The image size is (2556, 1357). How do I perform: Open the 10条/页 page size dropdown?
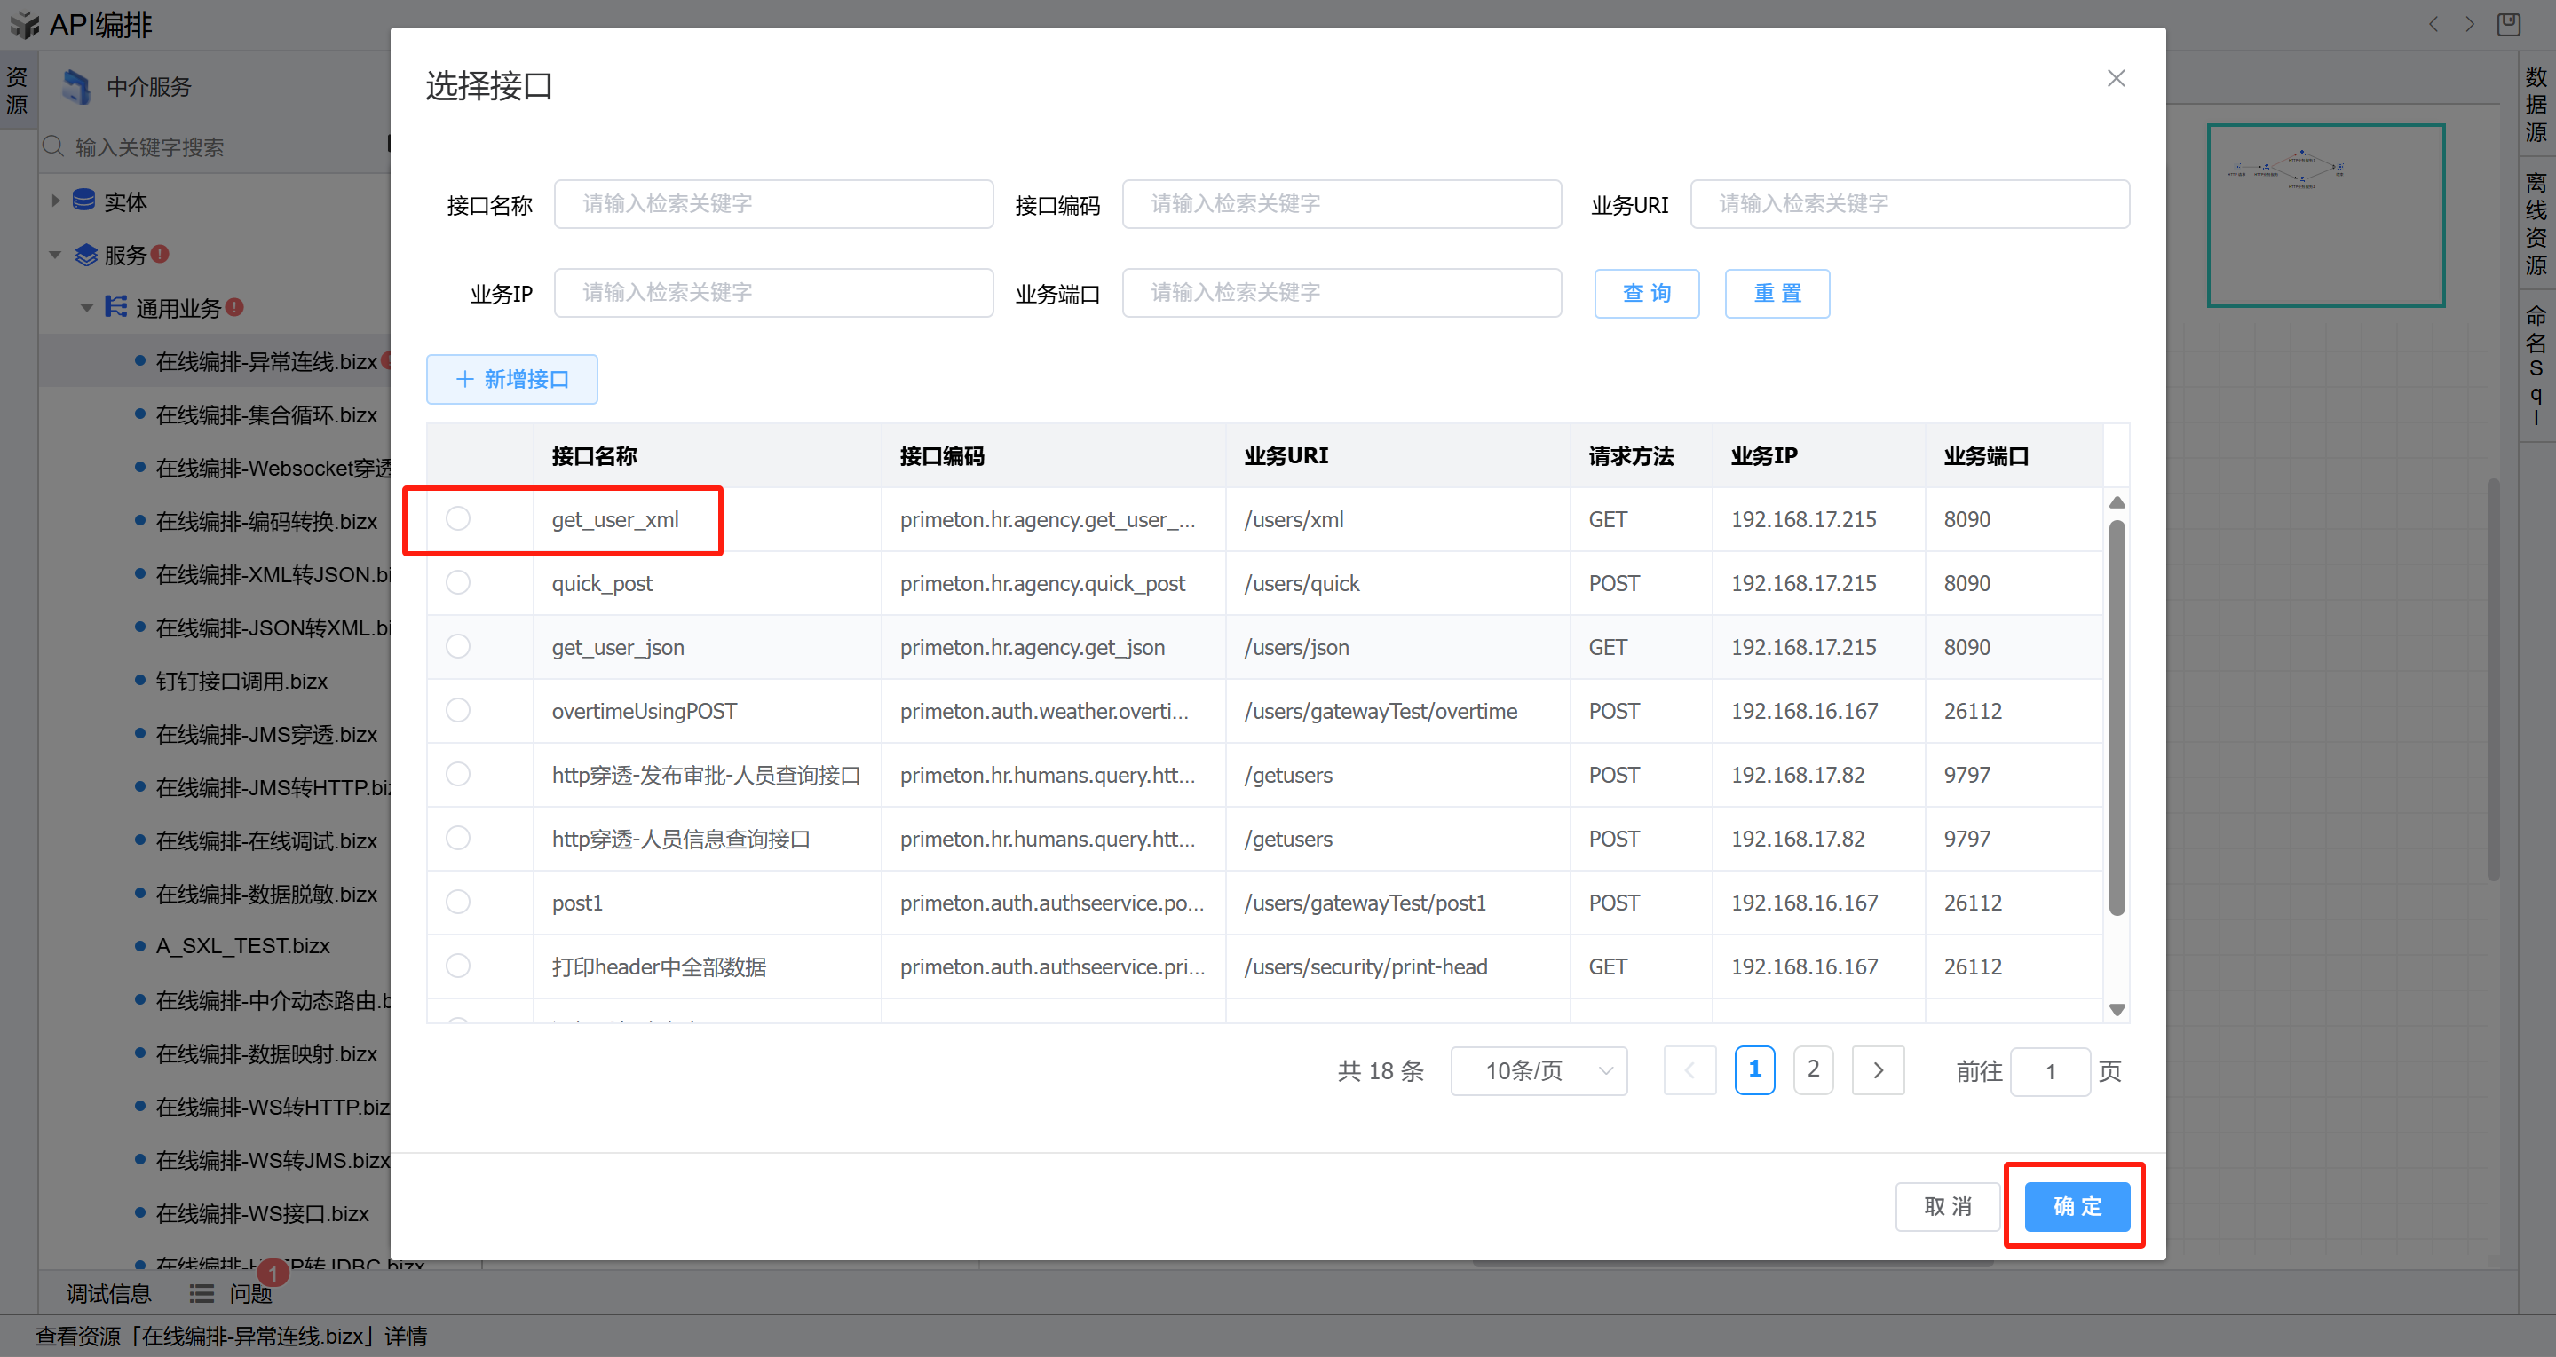click(1538, 1070)
